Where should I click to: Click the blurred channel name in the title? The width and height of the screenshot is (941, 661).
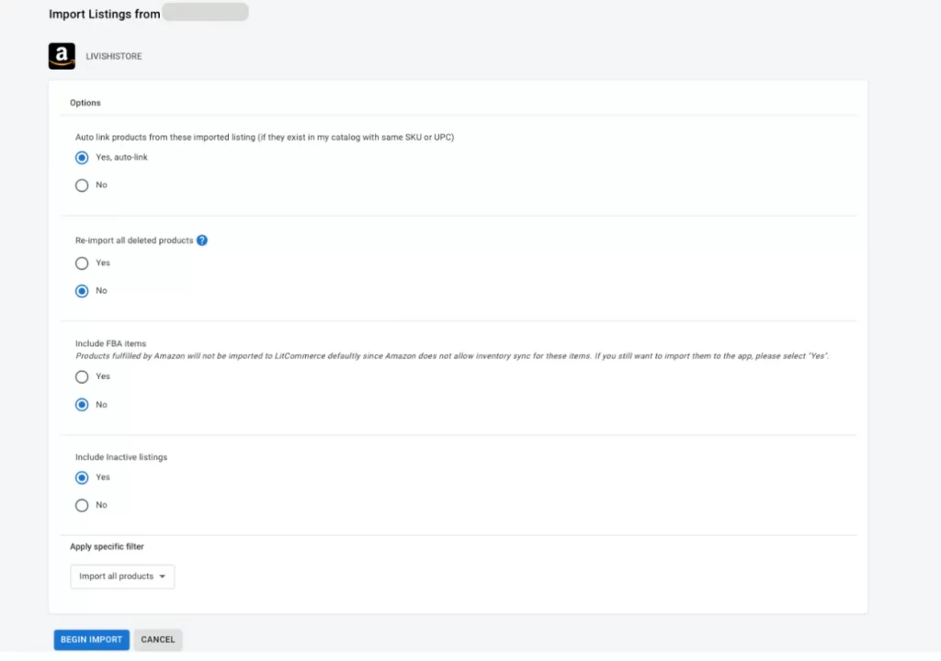pos(205,13)
